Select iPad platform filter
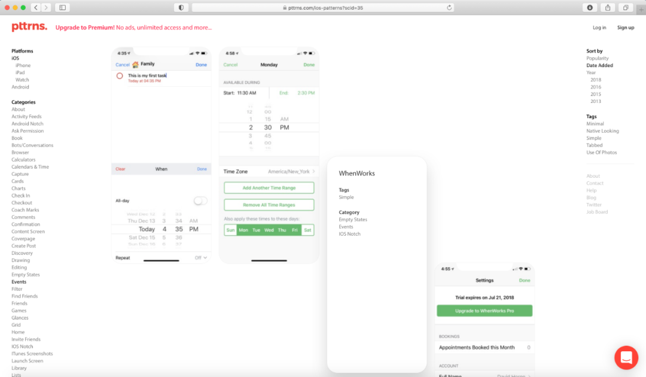The height and width of the screenshot is (377, 646). 20,72
